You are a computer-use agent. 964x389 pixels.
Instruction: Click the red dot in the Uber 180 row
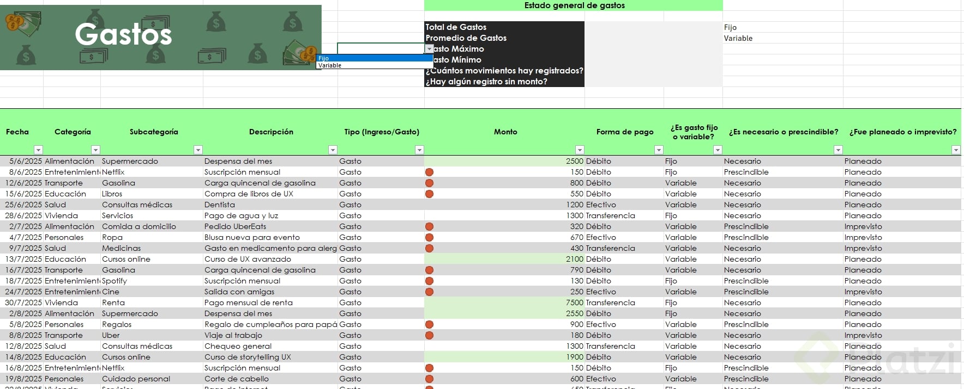pyautogui.click(x=429, y=335)
